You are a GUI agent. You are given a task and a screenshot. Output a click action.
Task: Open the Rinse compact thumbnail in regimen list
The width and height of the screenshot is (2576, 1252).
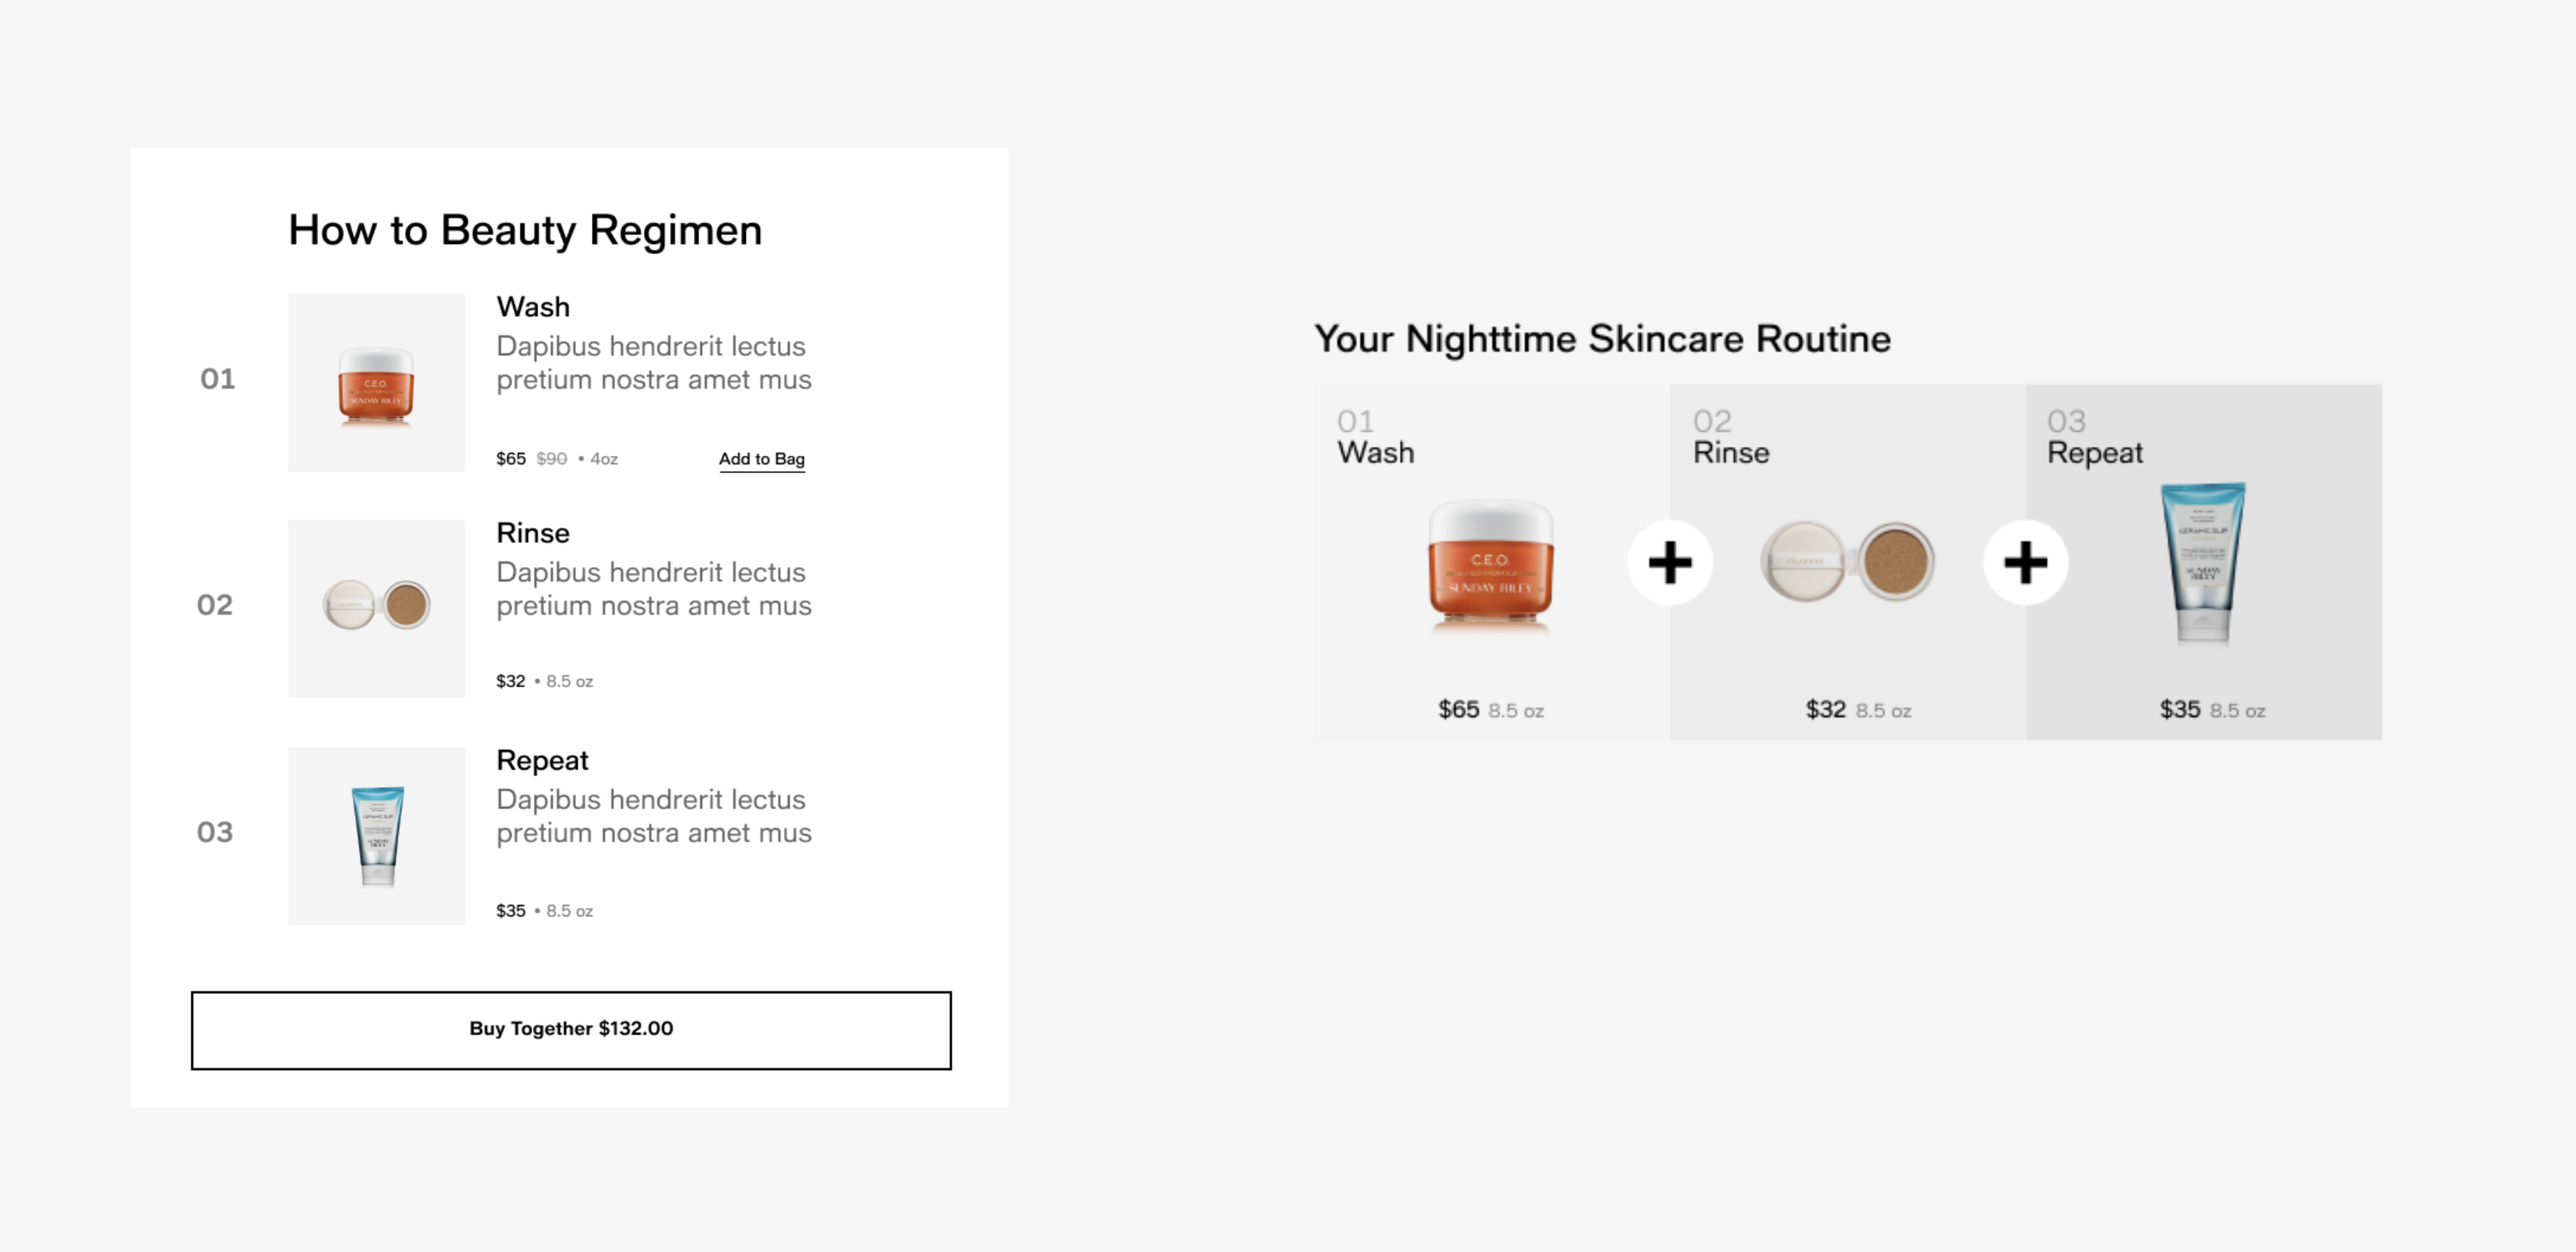click(376, 608)
